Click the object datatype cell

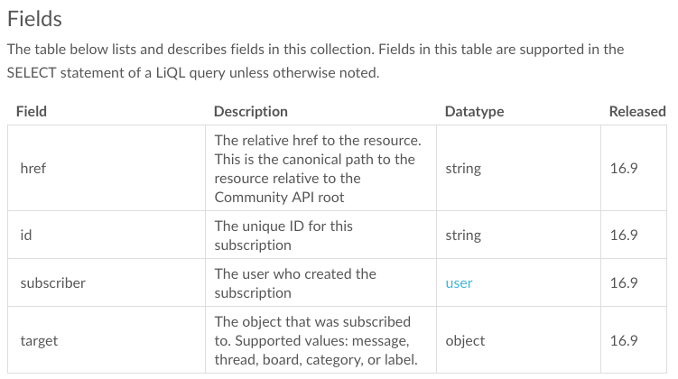click(518, 340)
